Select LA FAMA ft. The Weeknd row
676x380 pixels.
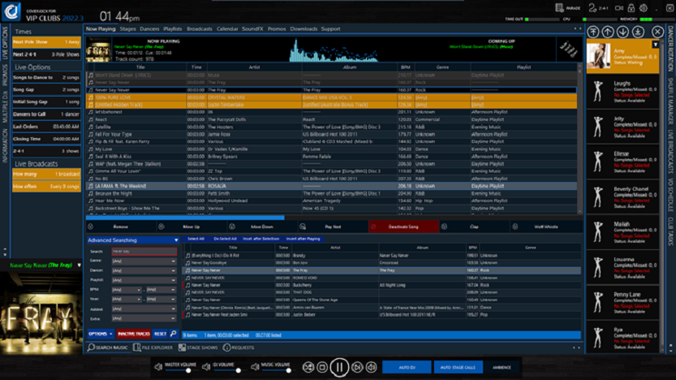(331, 186)
